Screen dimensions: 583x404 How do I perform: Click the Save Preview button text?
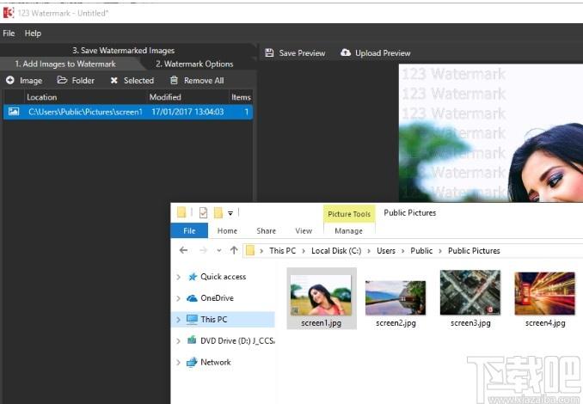click(x=302, y=53)
